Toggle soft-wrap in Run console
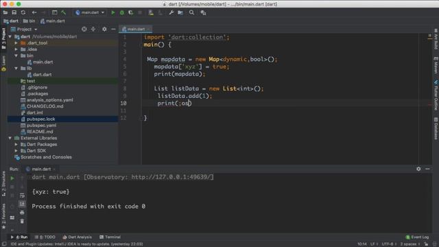The image size is (439, 247). (x=22, y=196)
